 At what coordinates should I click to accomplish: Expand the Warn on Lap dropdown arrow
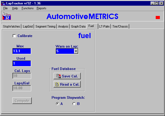click(76, 51)
